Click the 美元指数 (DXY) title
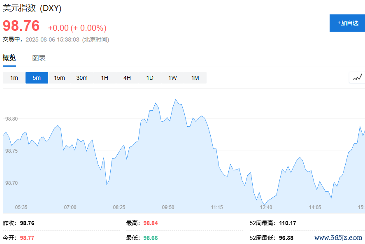Image resolution: width=365 pixels, height=244 pixels. click(x=32, y=8)
